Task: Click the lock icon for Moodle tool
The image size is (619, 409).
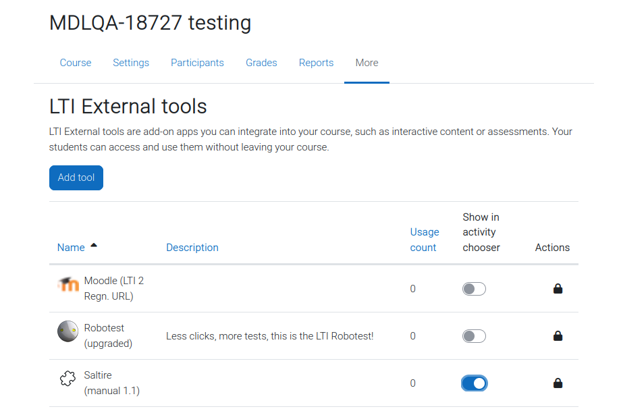Action: point(558,289)
